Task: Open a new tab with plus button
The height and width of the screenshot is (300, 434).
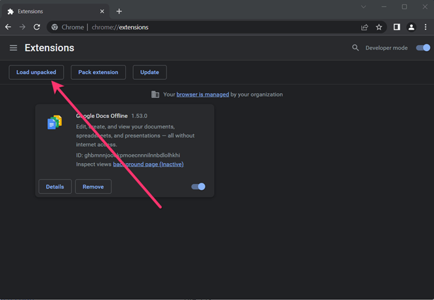Action: [119, 11]
